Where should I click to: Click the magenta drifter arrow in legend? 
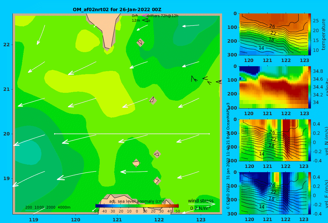coord(145,15)
